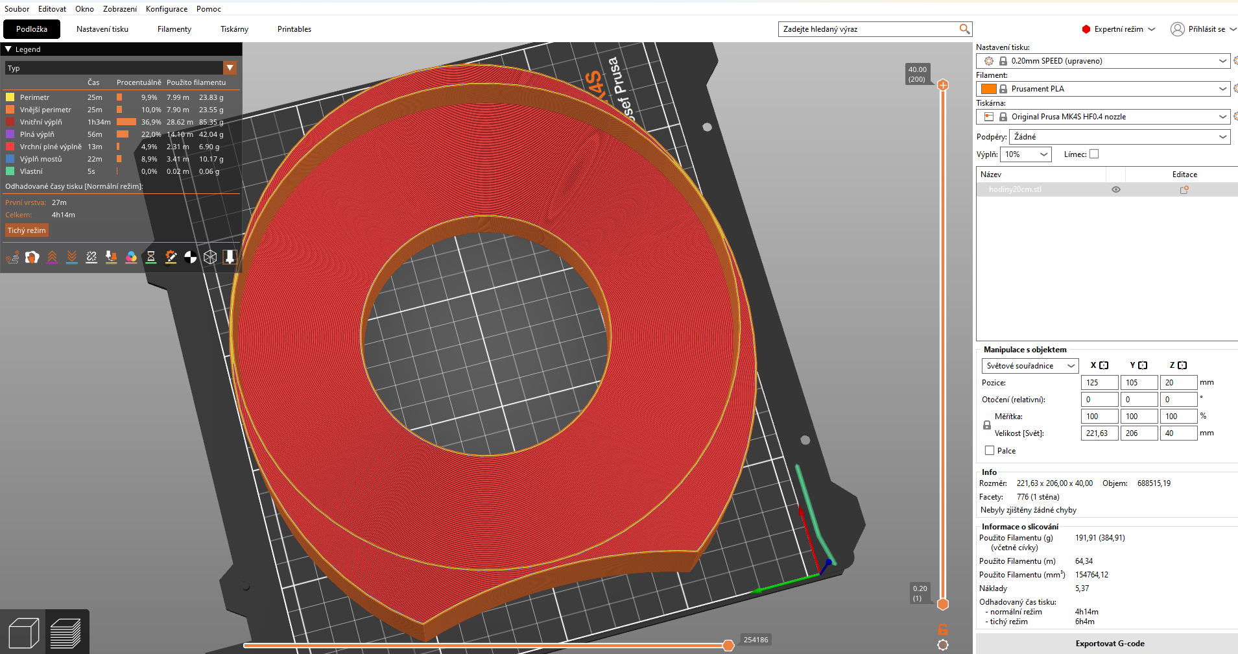Toggle seams broken-link icon

(91, 257)
